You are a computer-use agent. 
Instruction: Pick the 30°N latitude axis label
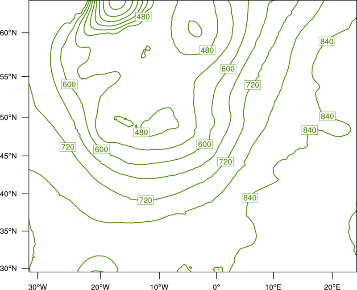coord(8,269)
